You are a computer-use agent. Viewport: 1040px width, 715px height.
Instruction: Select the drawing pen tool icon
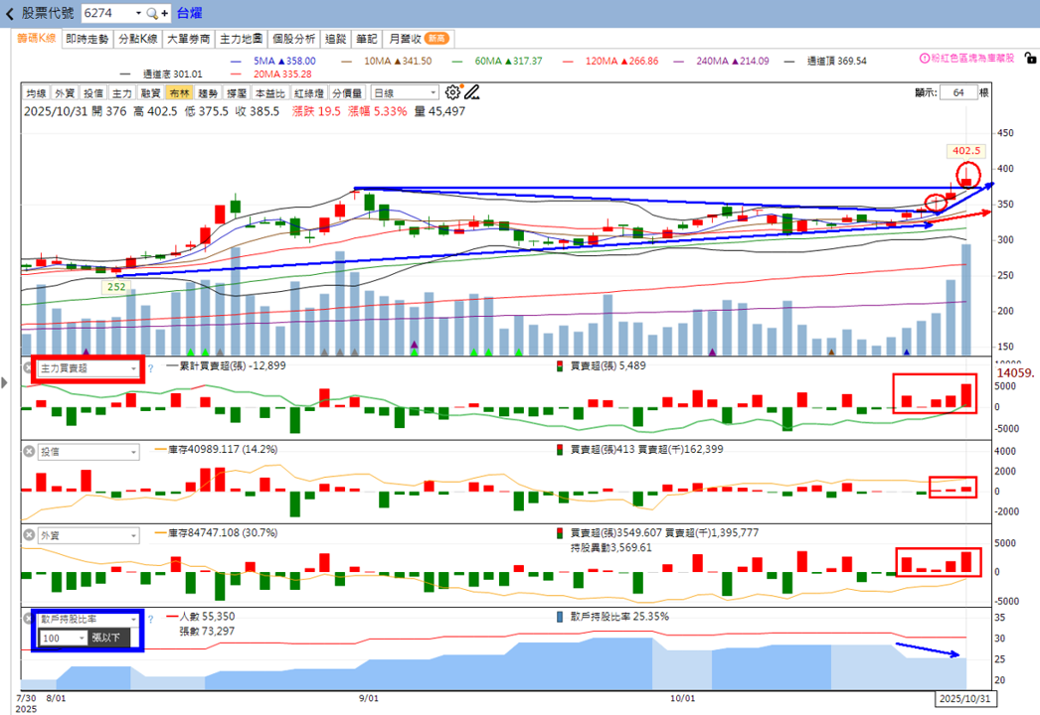pos(471,92)
